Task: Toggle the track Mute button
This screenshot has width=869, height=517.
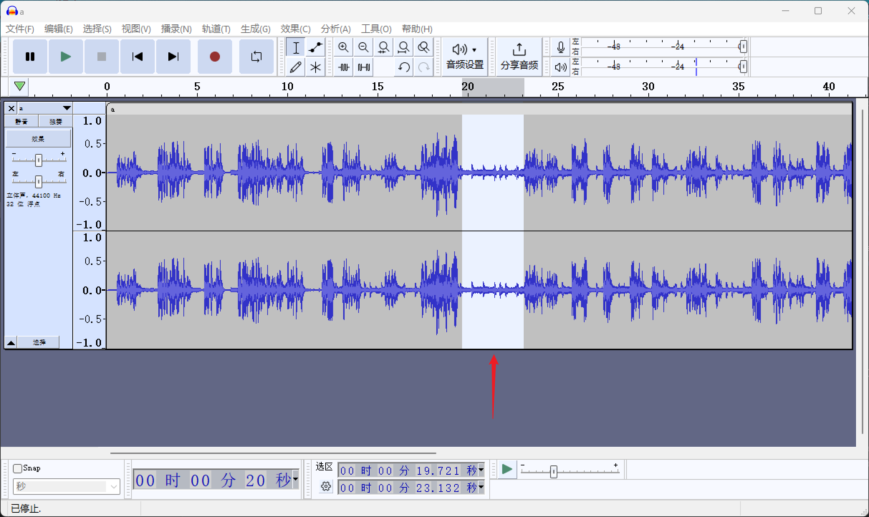Action: click(x=21, y=121)
